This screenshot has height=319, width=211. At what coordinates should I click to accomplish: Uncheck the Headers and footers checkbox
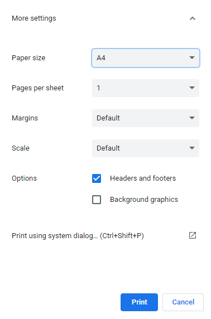97,178
